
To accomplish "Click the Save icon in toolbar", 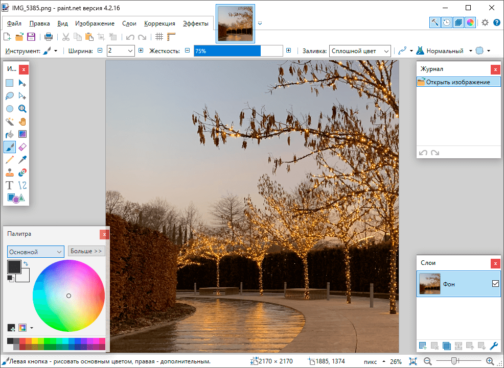I will coord(31,37).
